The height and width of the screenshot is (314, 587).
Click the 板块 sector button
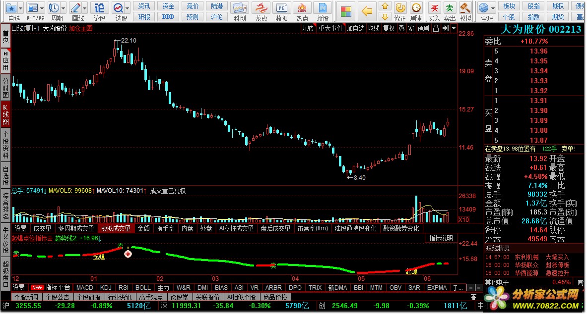[509, 6]
